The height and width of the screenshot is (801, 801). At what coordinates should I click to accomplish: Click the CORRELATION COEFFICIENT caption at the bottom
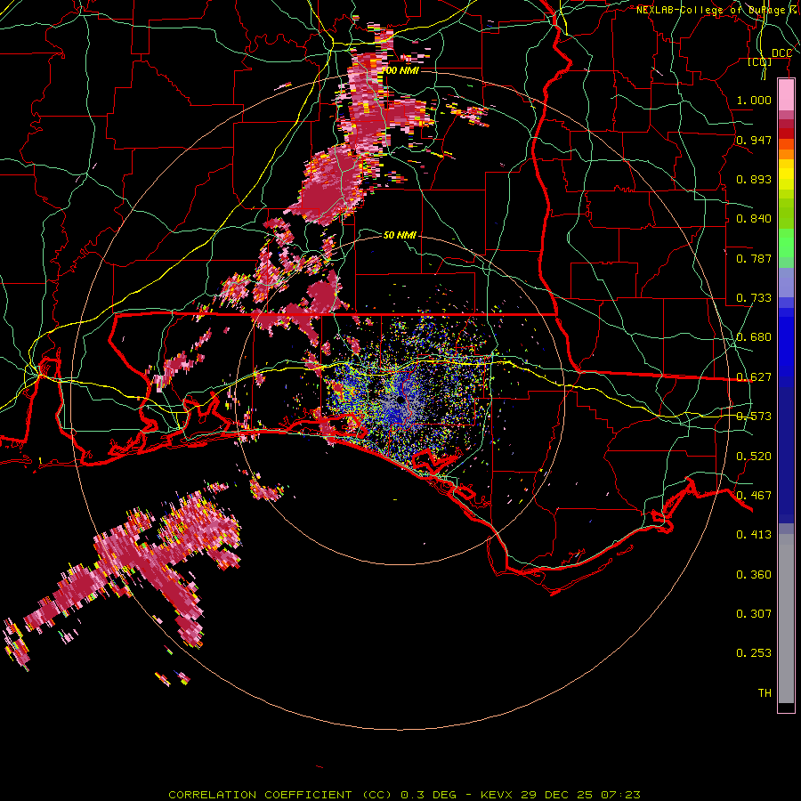tap(405, 795)
